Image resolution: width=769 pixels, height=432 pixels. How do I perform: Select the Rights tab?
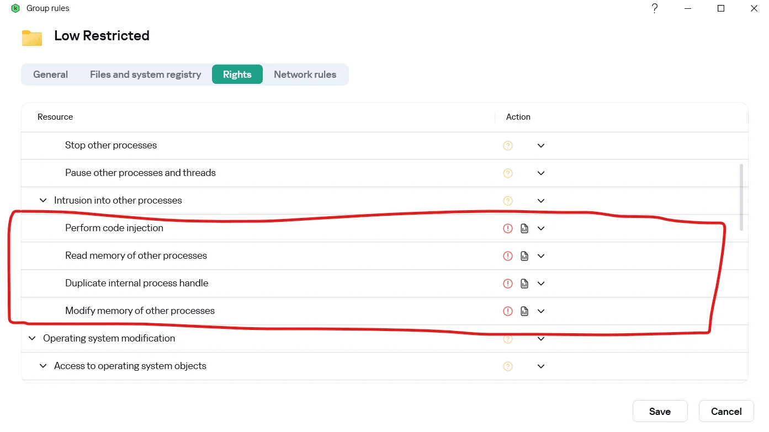pos(237,74)
